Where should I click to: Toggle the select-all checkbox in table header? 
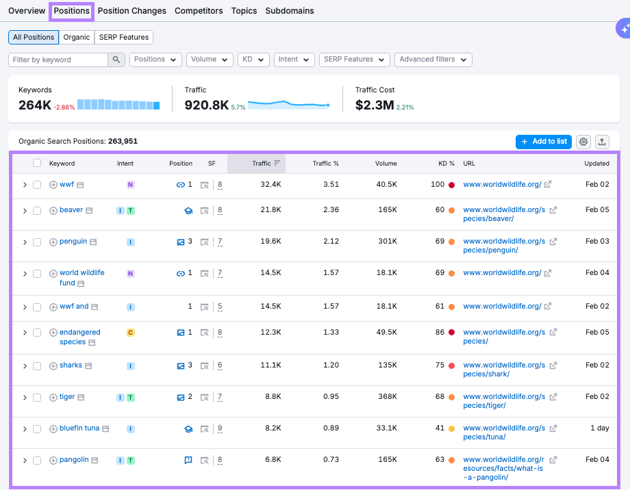[37, 164]
